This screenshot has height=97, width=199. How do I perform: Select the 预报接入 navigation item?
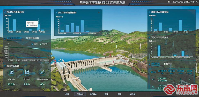(80, 94)
